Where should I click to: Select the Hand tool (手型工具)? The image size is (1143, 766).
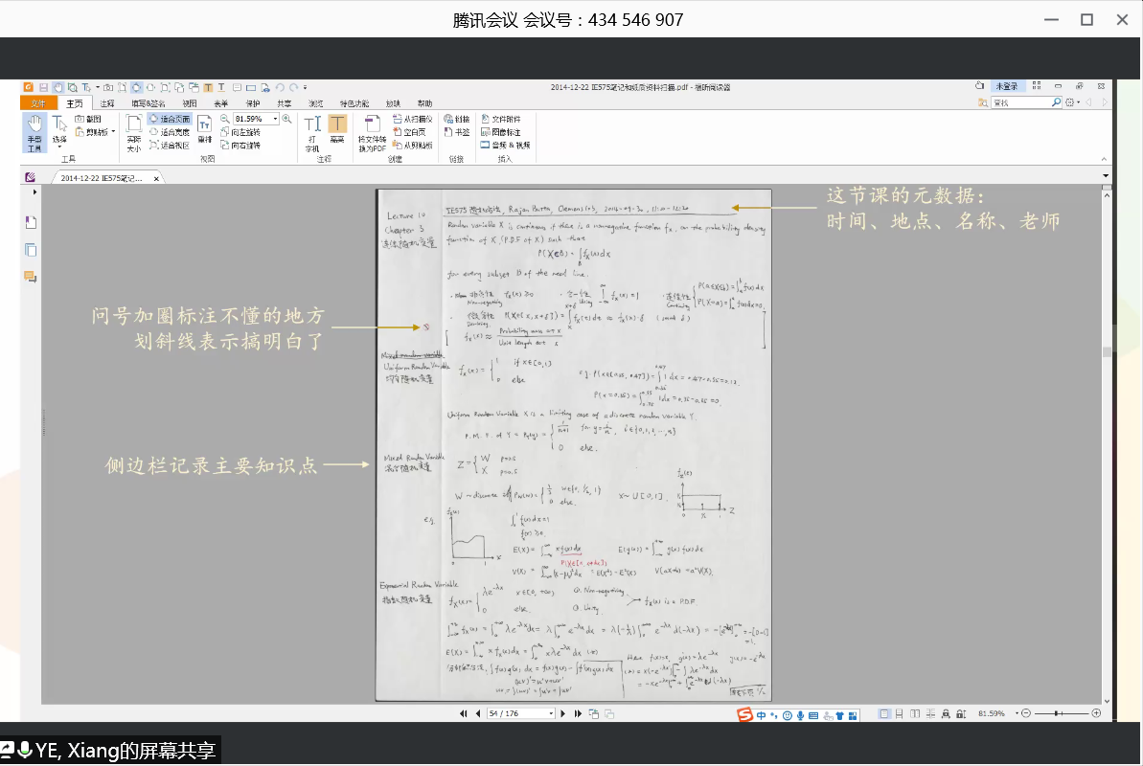(x=34, y=132)
